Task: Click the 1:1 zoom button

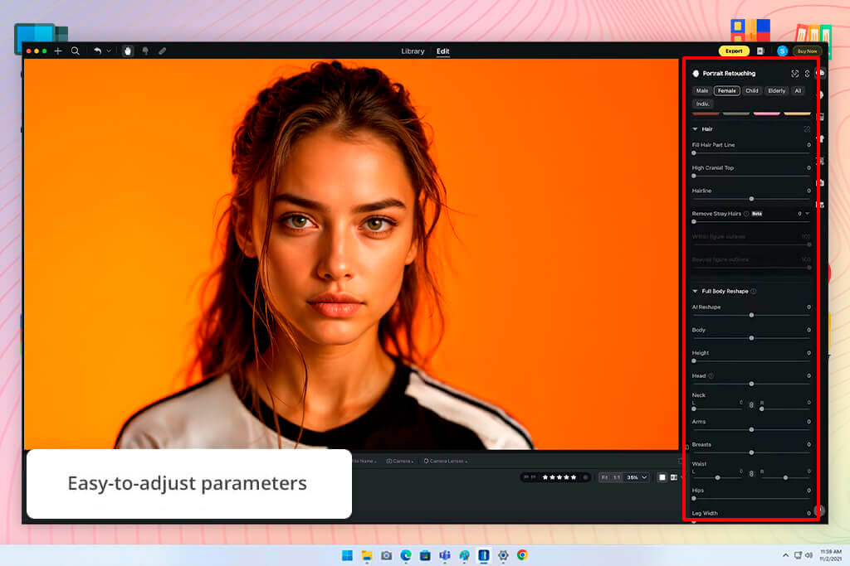Action: point(617,477)
